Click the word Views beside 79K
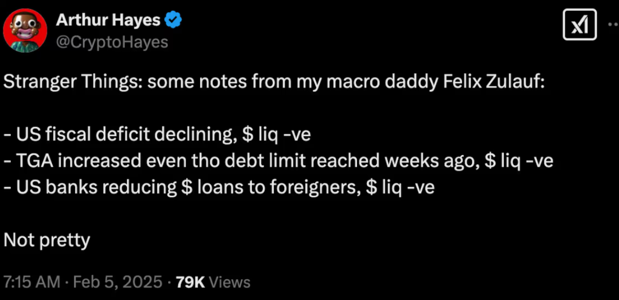619x300 pixels. [x=231, y=282]
